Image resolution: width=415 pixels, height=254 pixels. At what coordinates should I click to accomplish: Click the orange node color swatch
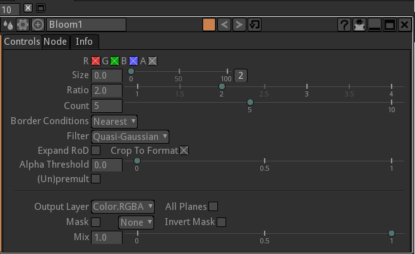[209, 25]
